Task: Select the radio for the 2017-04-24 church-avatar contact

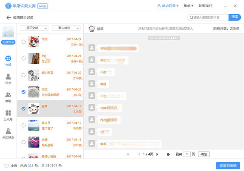Action: point(24,58)
